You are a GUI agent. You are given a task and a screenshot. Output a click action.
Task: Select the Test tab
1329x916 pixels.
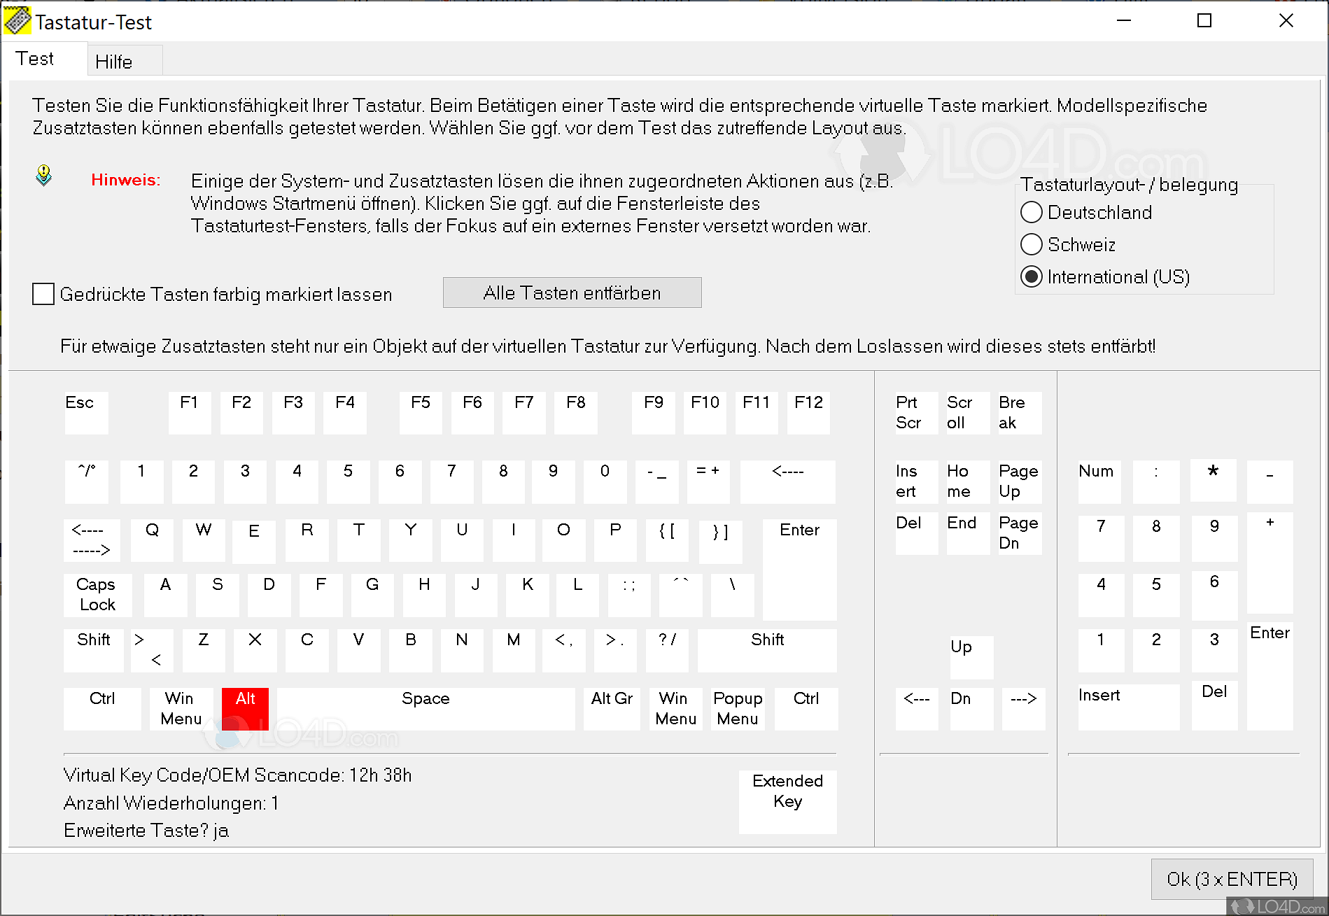pos(43,59)
